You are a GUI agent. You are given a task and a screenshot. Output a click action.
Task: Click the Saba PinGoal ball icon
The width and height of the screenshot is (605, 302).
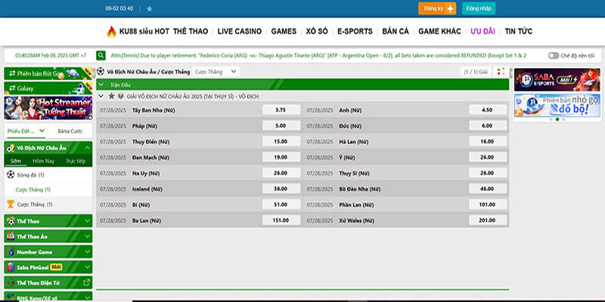pos(10,267)
